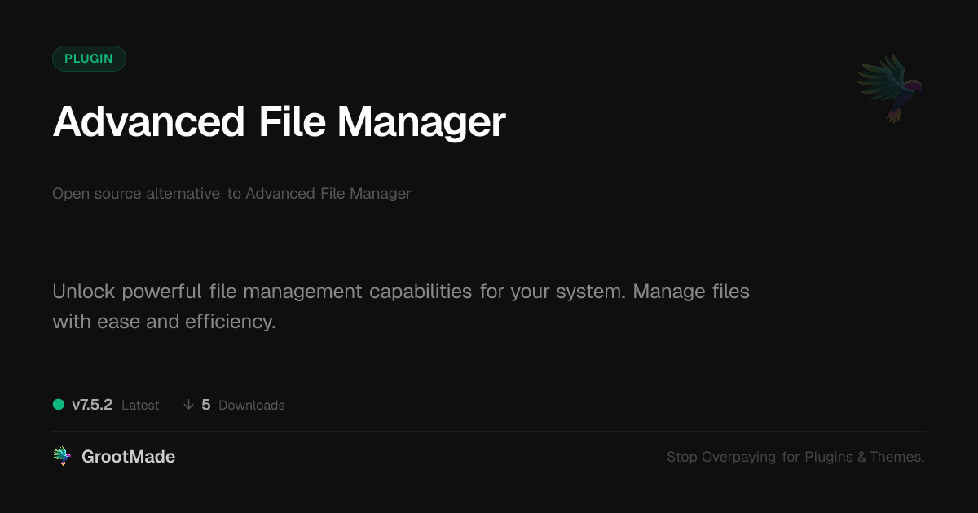Click the horizontal divider above the footer
The width and height of the screenshot is (978, 513).
489,431
